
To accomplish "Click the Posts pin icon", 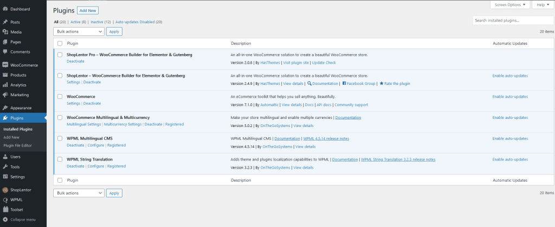I will point(5,22).
